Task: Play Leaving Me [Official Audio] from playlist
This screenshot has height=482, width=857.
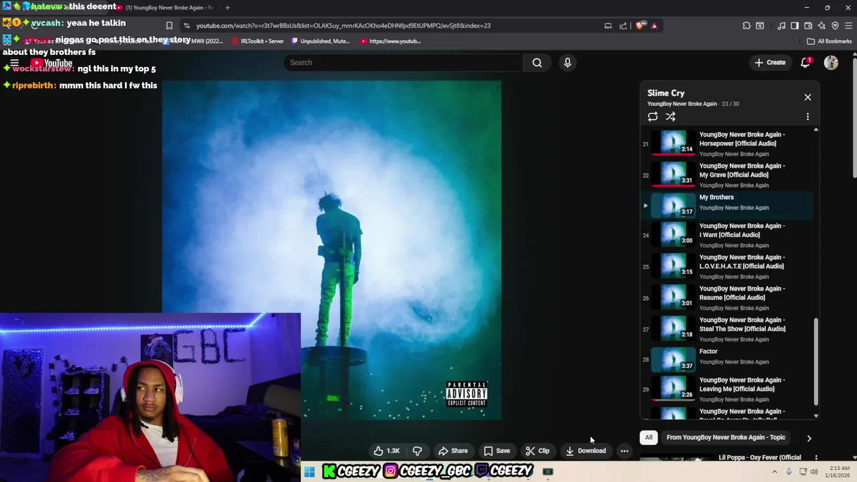Action: coord(726,389)
